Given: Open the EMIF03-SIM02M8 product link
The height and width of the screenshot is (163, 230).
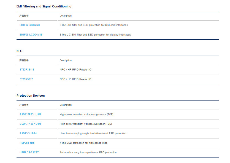Looking at the screenshot, I should pyautogui.click(x=30, y=25).
